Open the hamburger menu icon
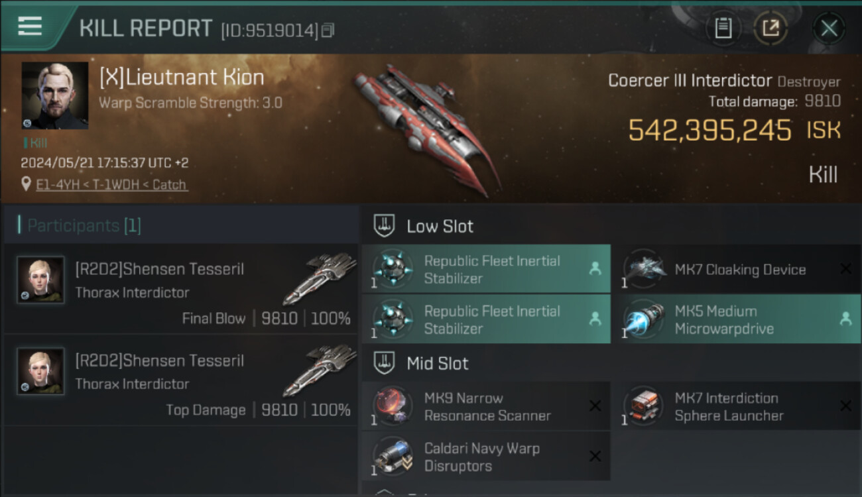The width and height of the screenshot is (862, 497). click(30, 27)
